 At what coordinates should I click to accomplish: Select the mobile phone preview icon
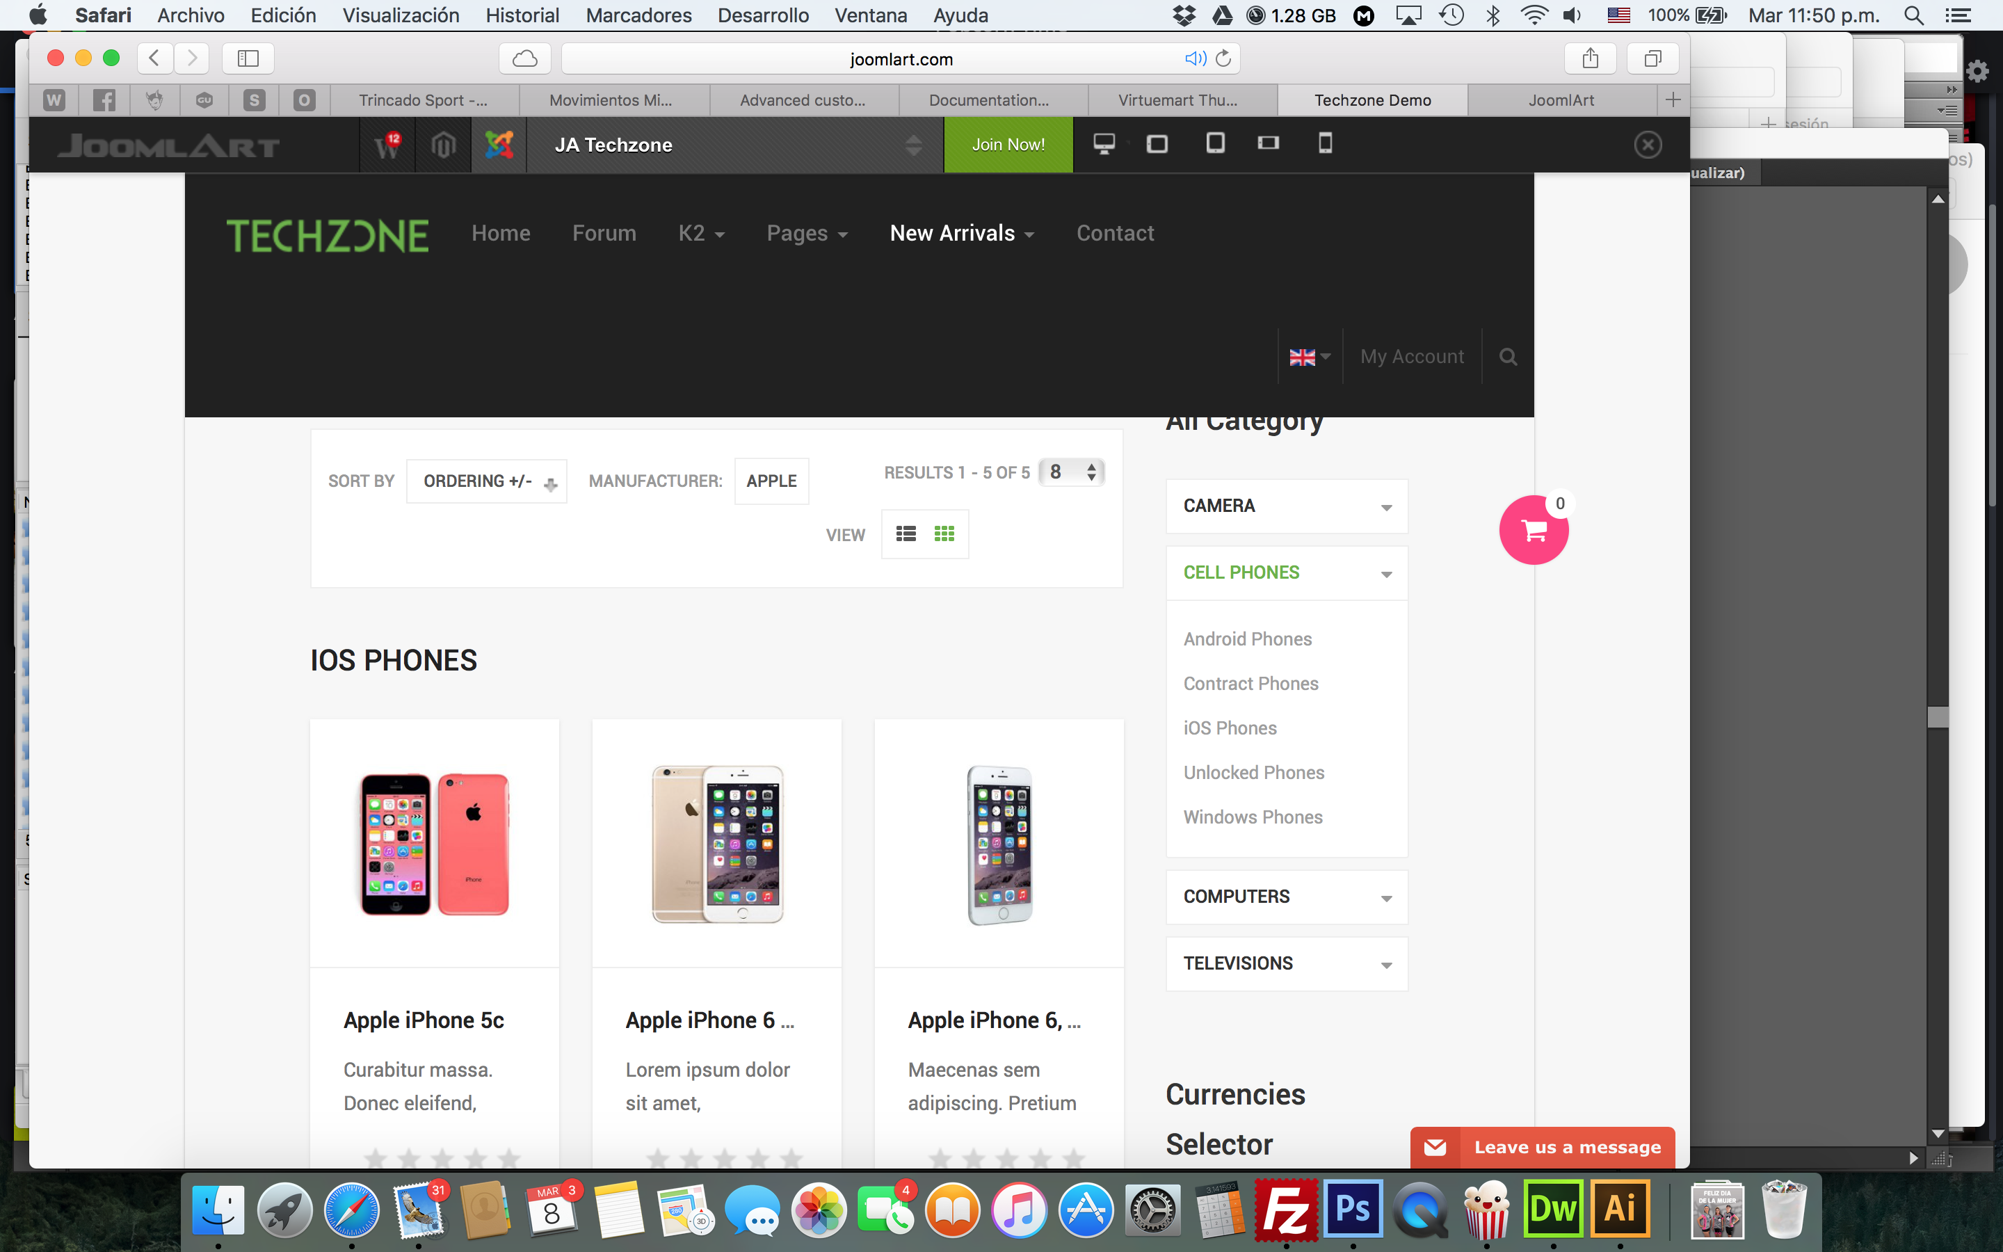(x=1325, y=144)
